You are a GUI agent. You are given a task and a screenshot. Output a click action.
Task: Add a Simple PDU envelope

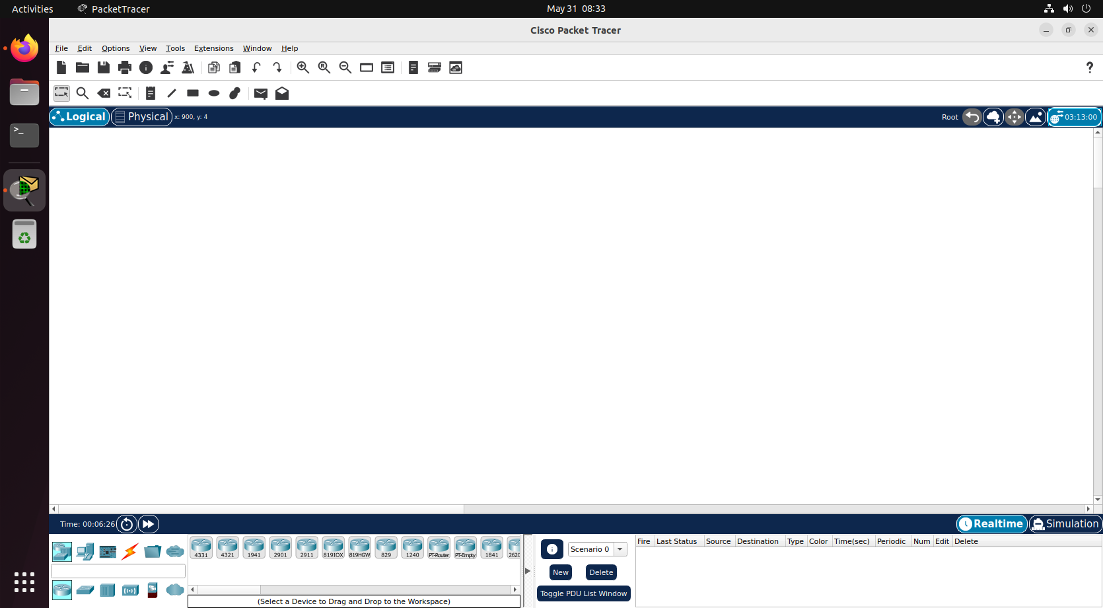[261, 93]
